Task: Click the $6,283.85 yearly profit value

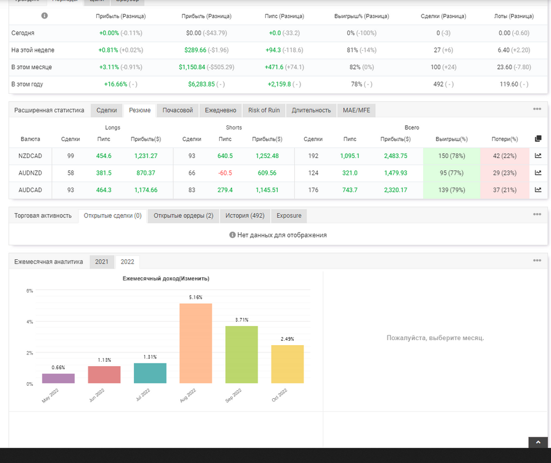Action: (x=201, y=85)
